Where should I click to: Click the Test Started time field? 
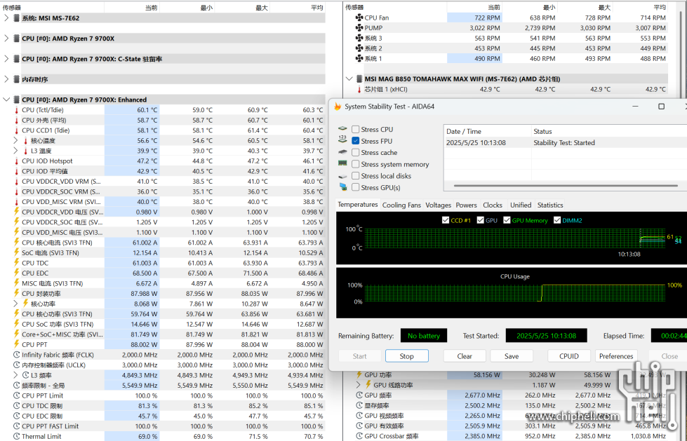pyautogui.click(x=546, y=336)
